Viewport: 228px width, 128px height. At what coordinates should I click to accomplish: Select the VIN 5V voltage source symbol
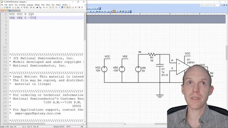[138, 69]
